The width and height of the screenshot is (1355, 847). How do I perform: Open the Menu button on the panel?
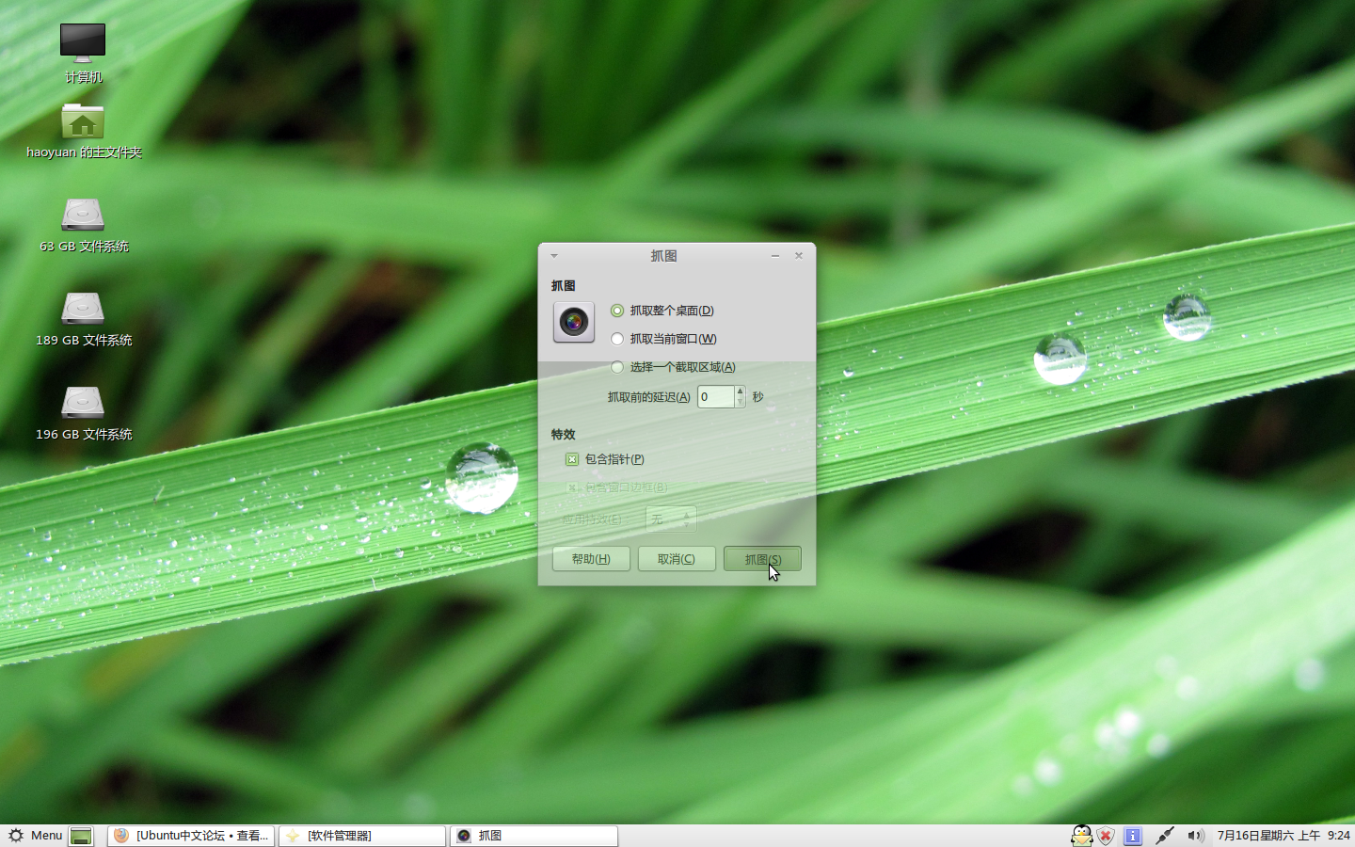35,836
